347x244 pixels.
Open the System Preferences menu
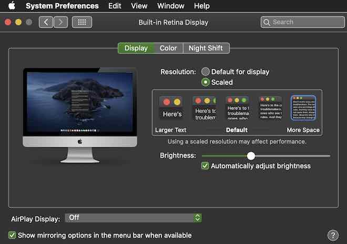(62, 6)
